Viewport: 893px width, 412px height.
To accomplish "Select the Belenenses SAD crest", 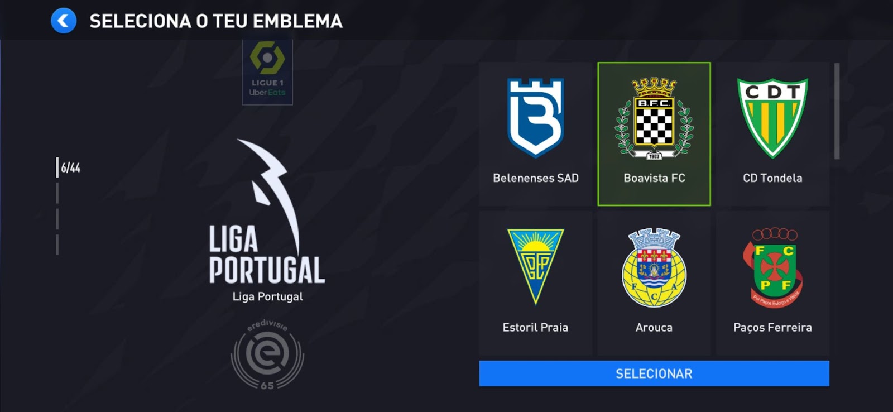I will 535,118.
